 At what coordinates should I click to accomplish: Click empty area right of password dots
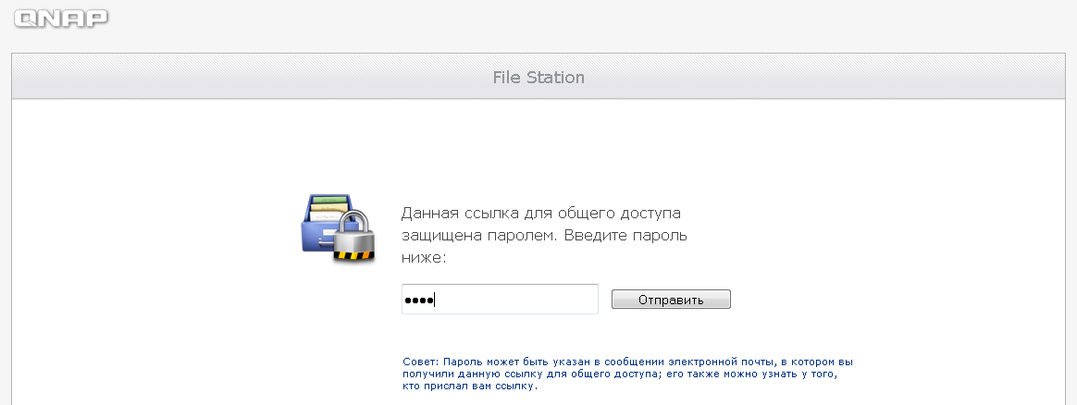coord(515,300)
